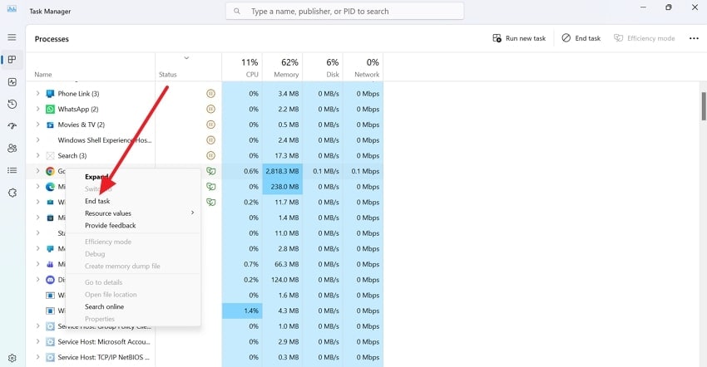
Task: Click the Discord app icon
Action: pyautogui.click(x=50, y=280)
